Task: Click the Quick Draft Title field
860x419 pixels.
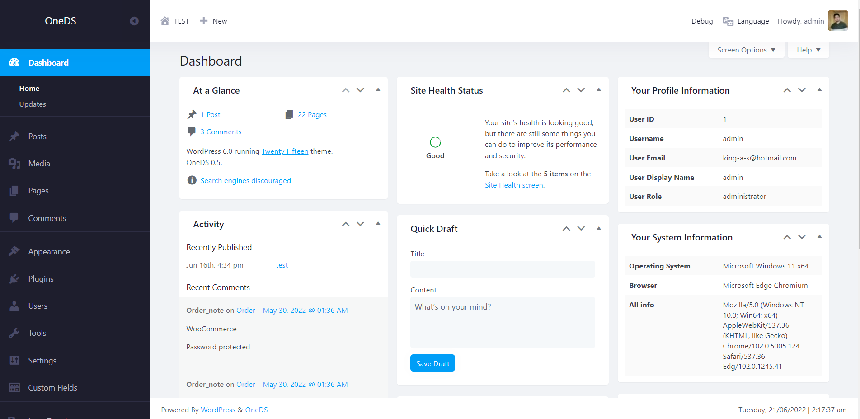Action: [x=503, y=269]
